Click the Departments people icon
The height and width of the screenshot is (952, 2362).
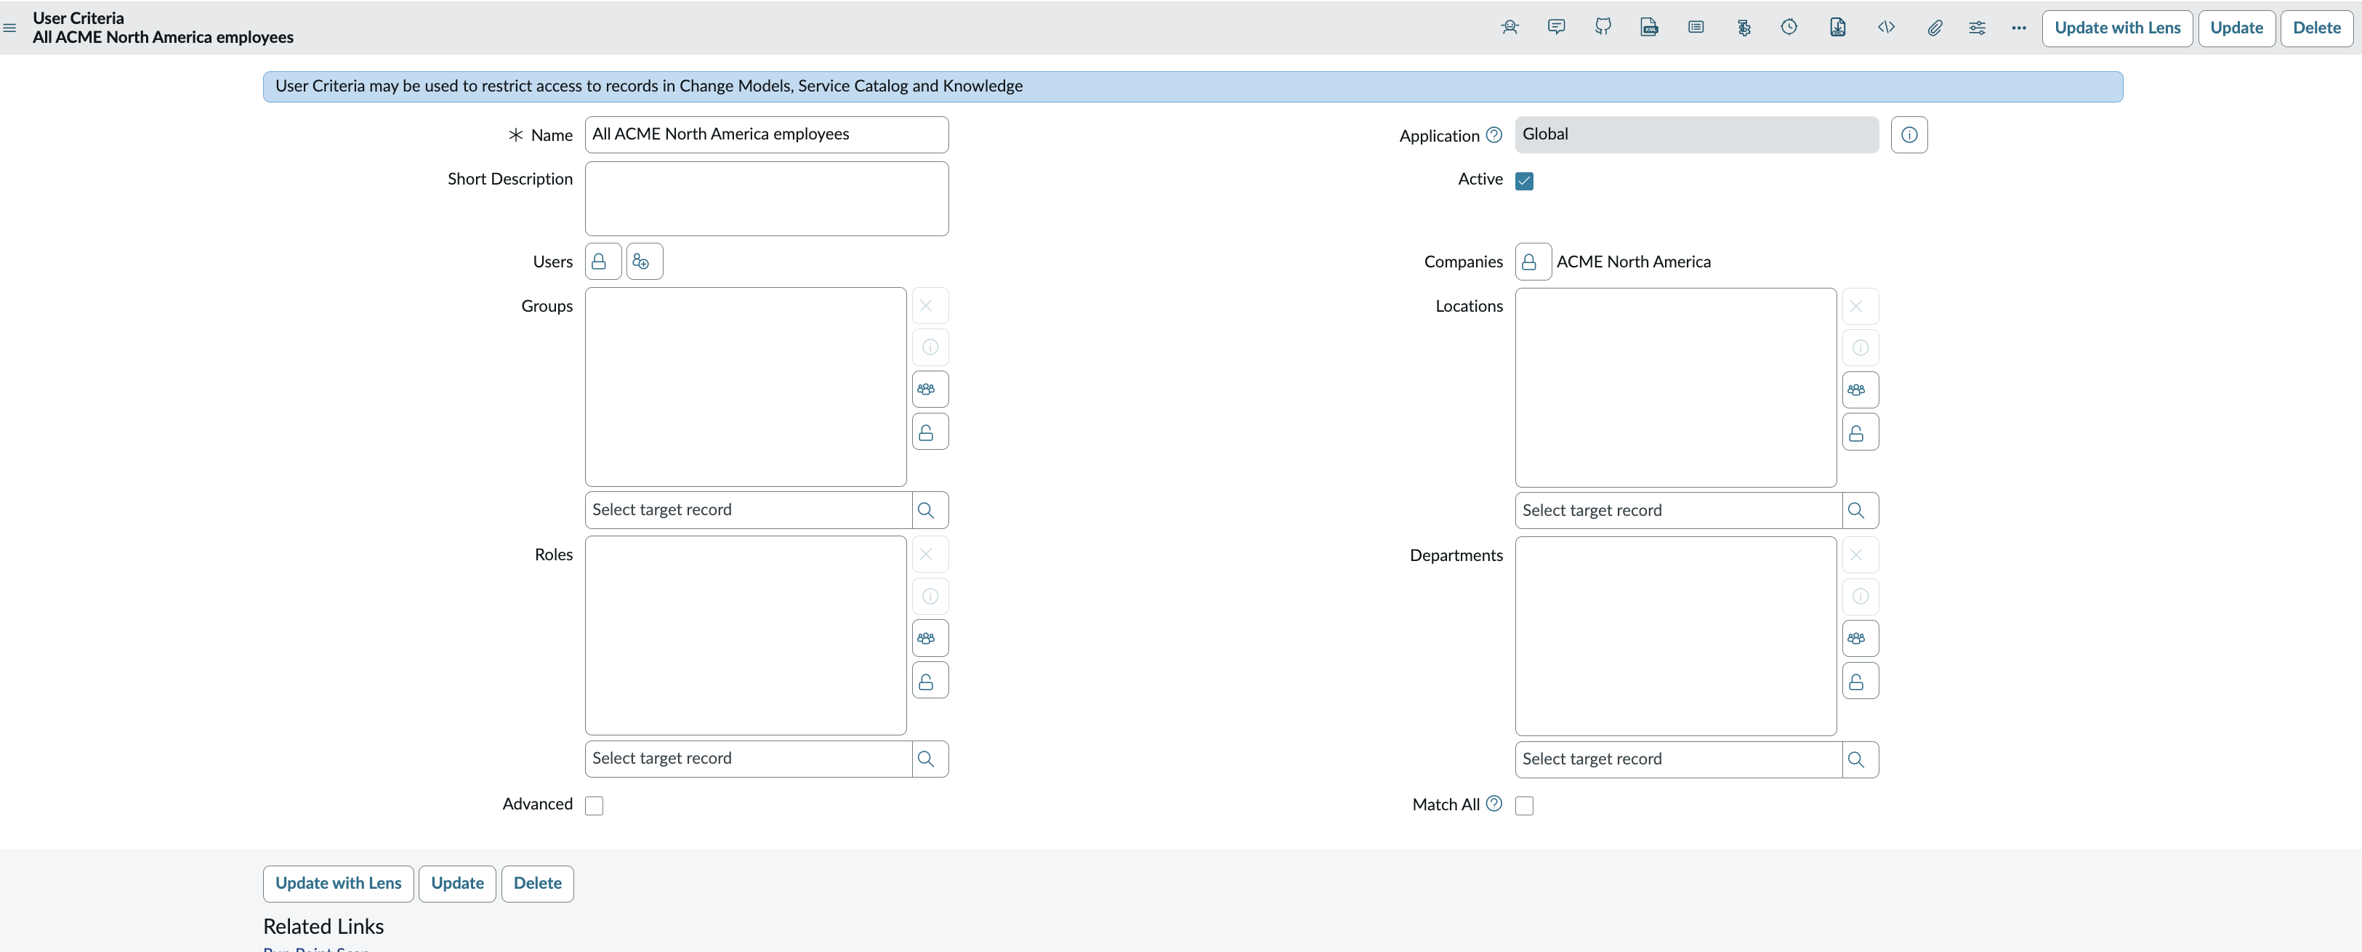pyautogui.click(x=1860, y=640)
